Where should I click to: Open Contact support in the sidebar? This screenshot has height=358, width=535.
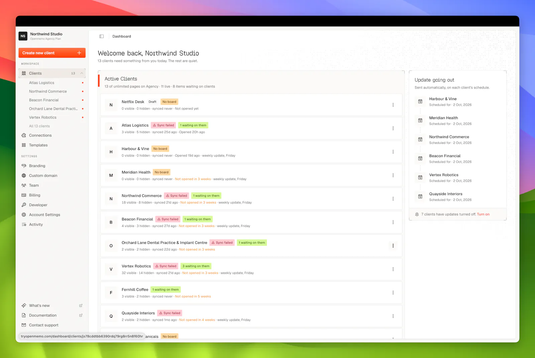point(43,325)
